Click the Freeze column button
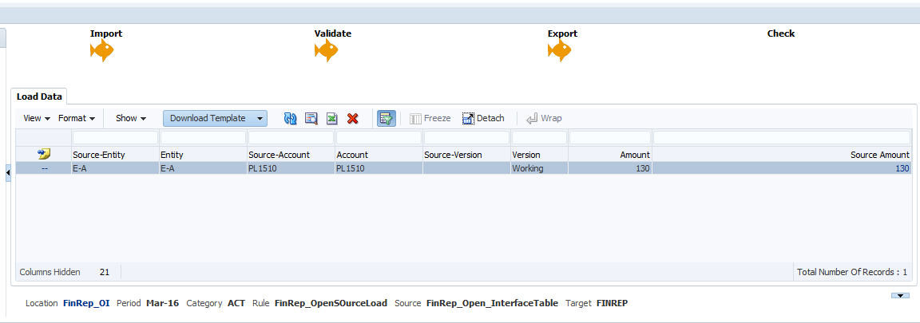The image size is (920, 323). 430,118
